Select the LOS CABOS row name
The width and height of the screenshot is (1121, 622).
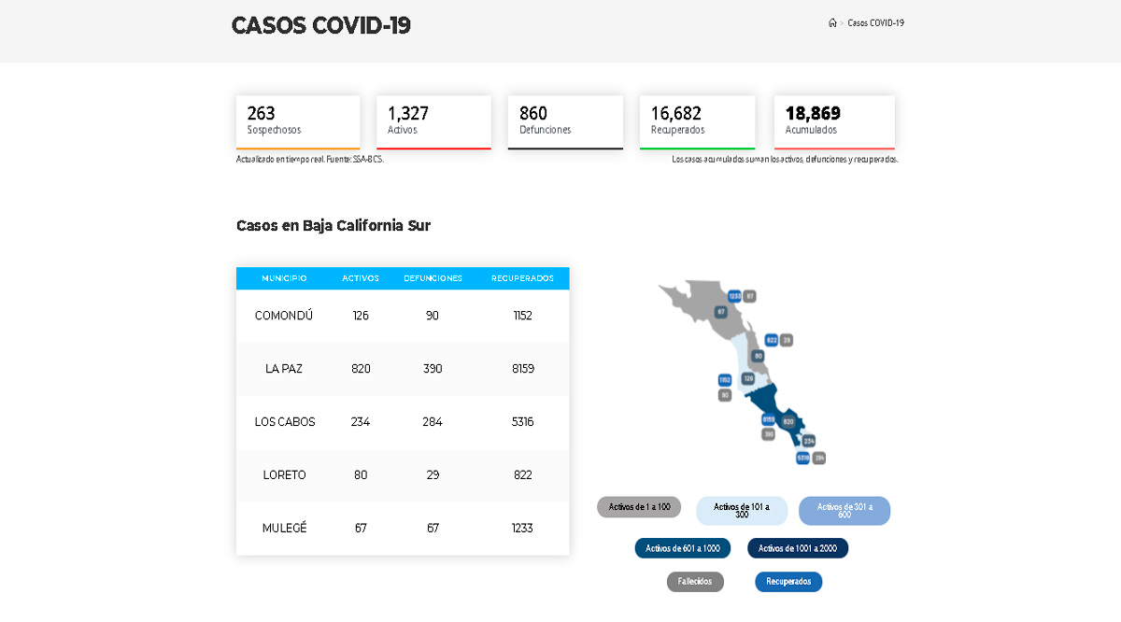coord(285,422)
